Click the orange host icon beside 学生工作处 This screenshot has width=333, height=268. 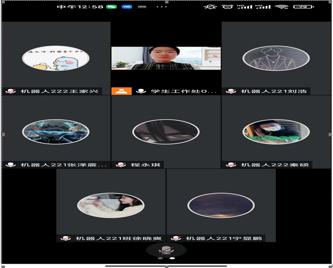(121, 91)
